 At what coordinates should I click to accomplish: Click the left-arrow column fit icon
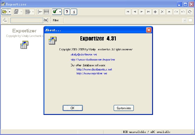coord(40,12)
